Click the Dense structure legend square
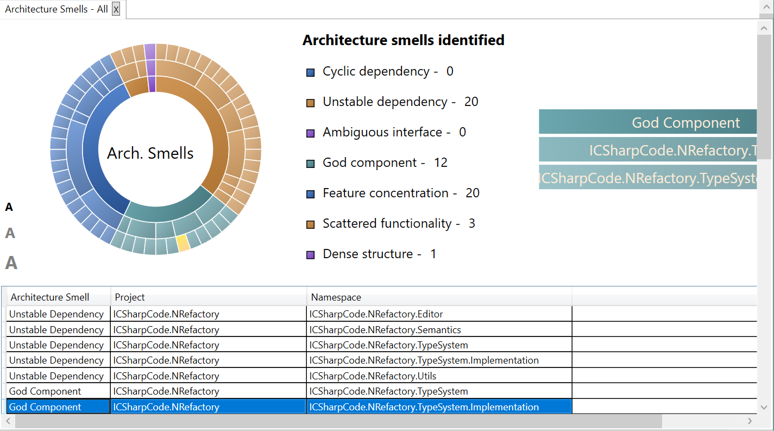The width and height of the screenshot is (774, 431). coord(311,255)
